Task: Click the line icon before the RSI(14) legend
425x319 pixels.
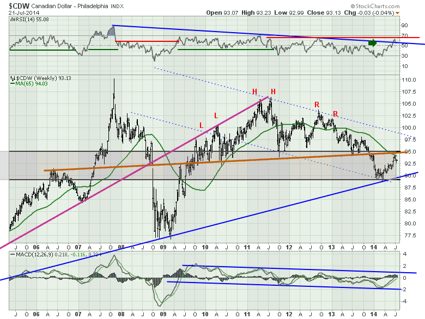Action: click(x=12, y=20)
